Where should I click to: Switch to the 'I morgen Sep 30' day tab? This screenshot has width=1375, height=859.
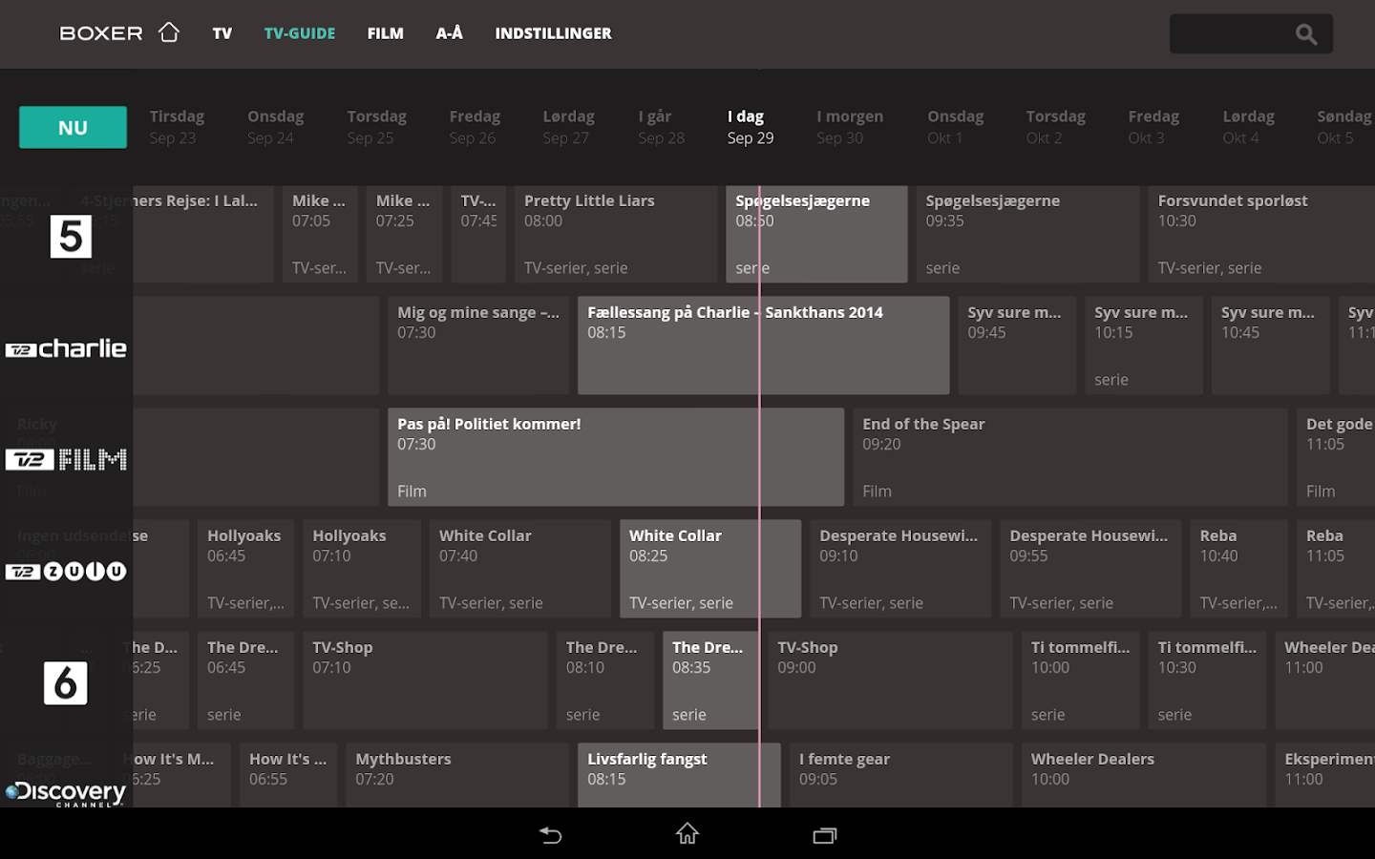[850, 126]
